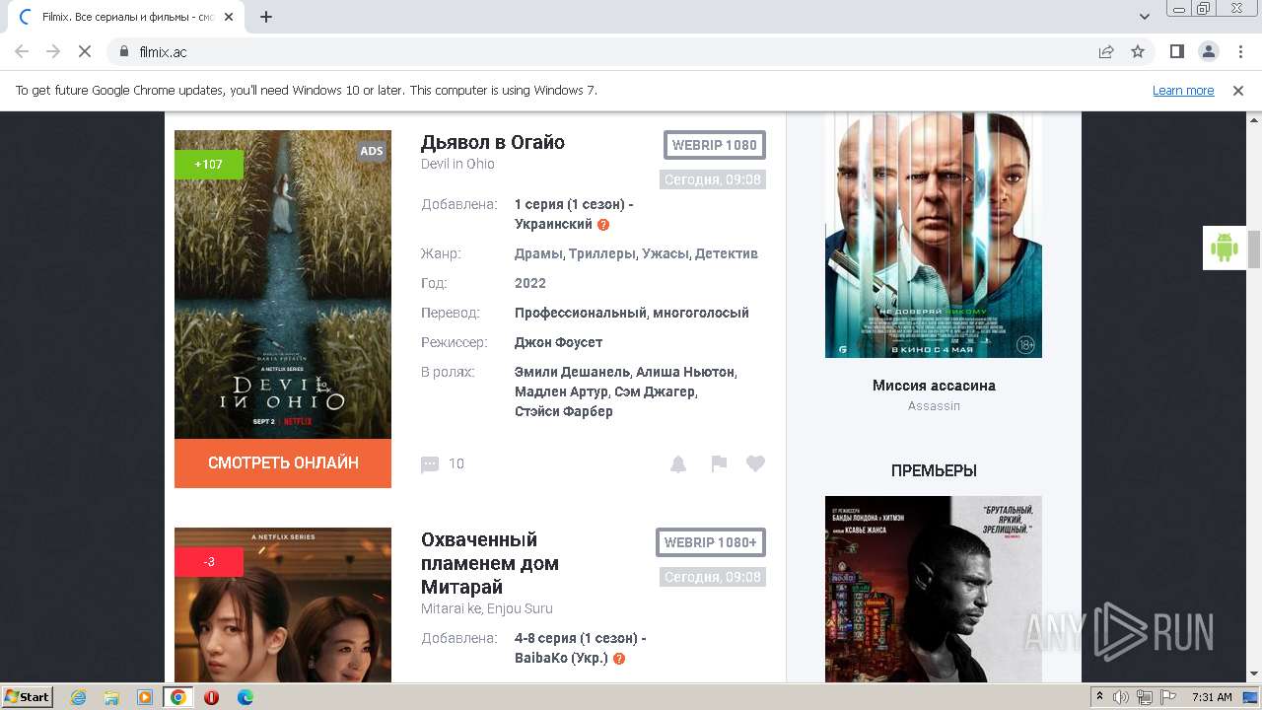
Task: Open 2022 year link
Action: 530,283
